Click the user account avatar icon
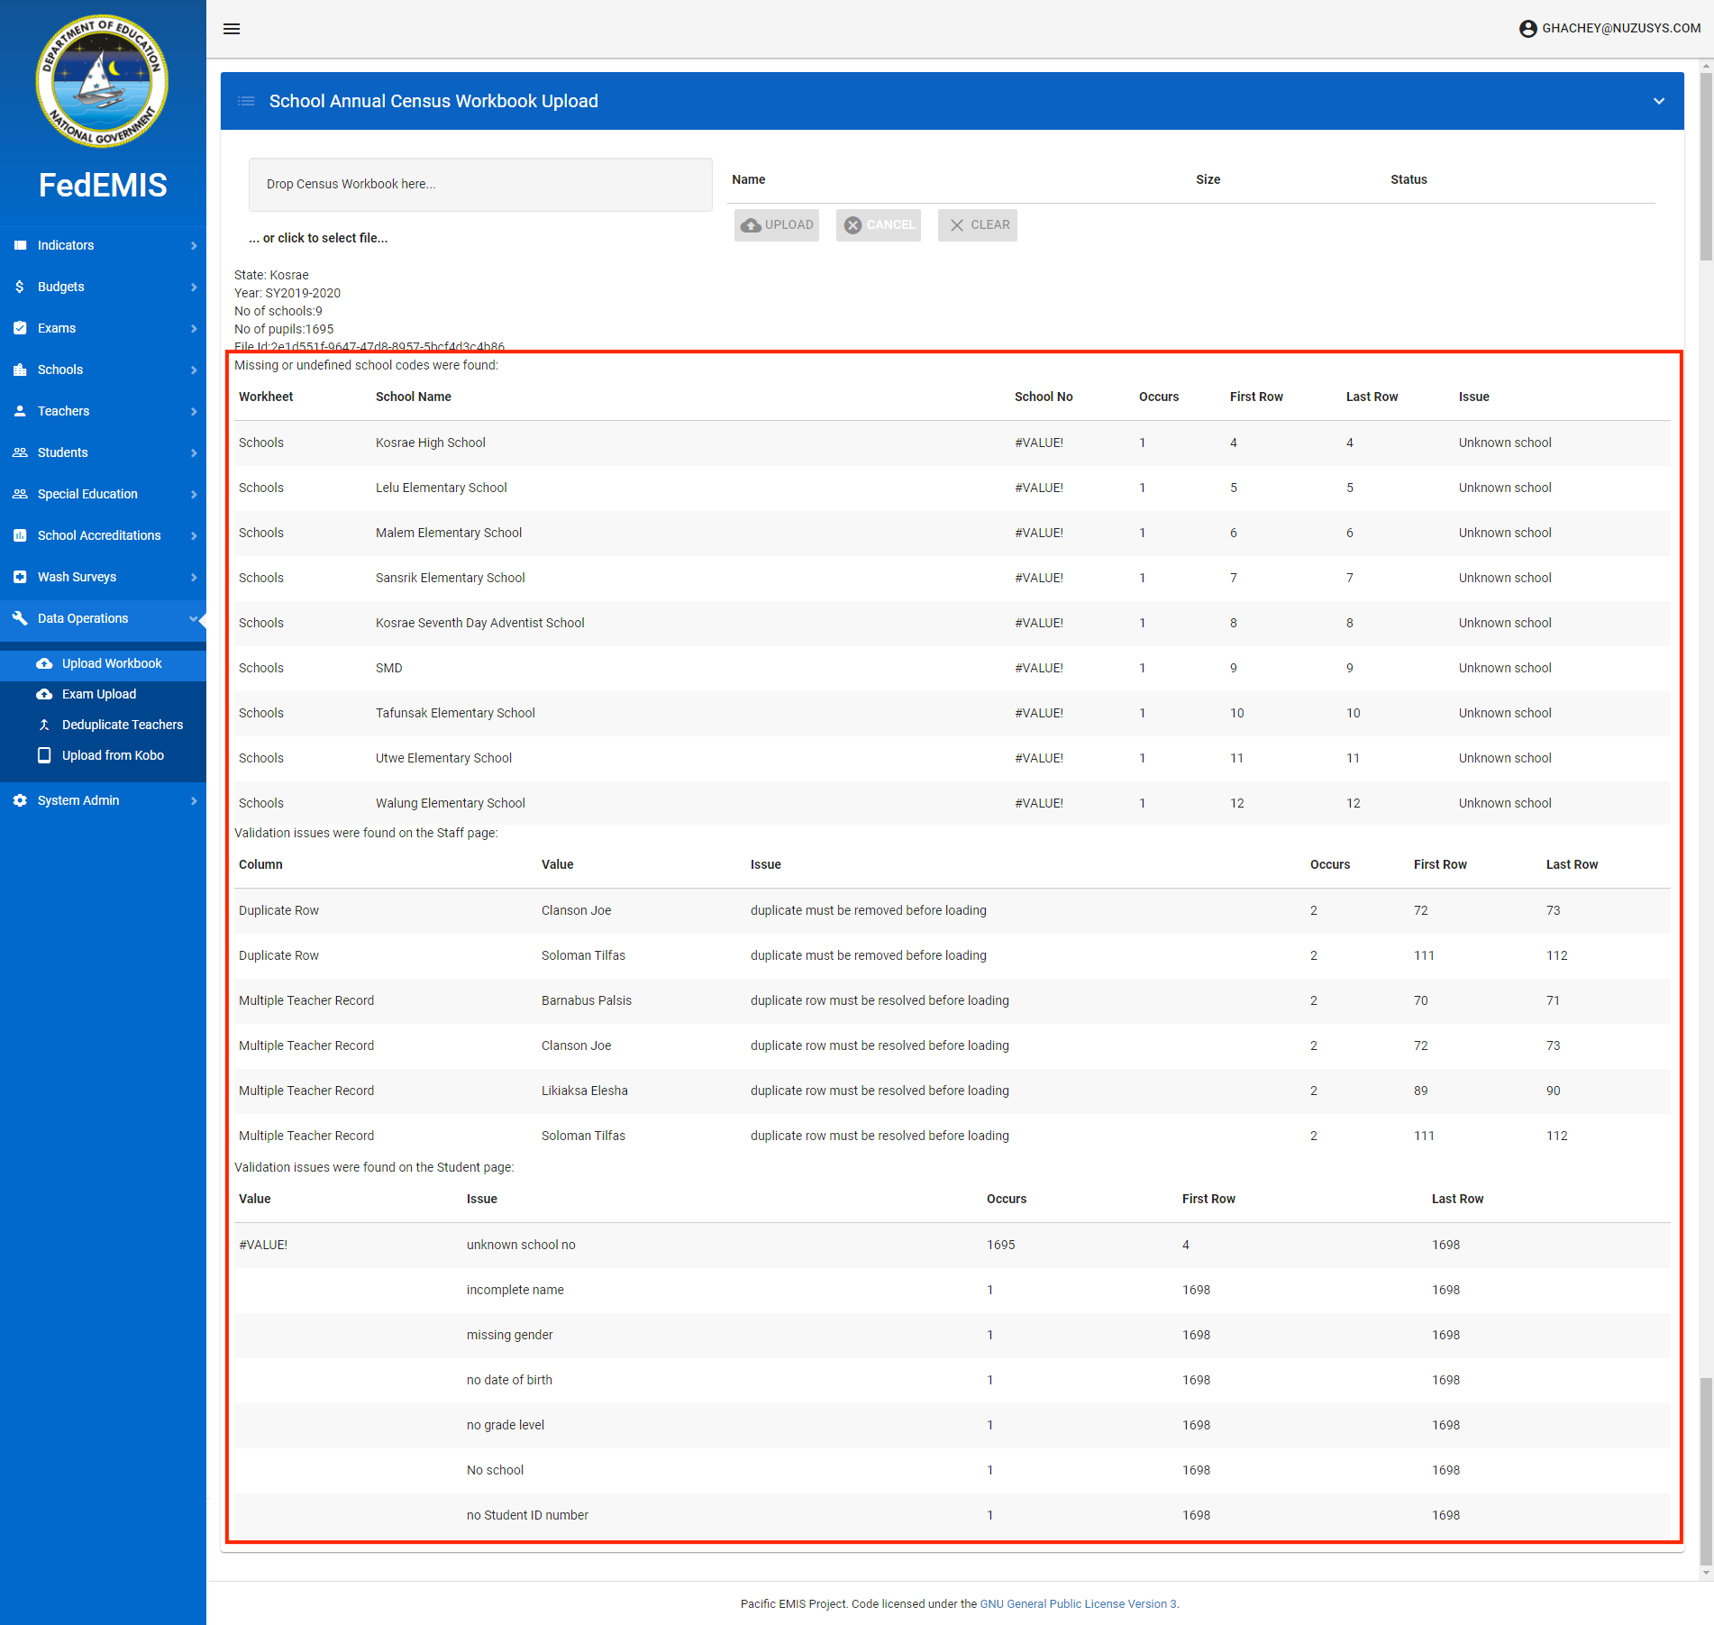 [1527, 29]
